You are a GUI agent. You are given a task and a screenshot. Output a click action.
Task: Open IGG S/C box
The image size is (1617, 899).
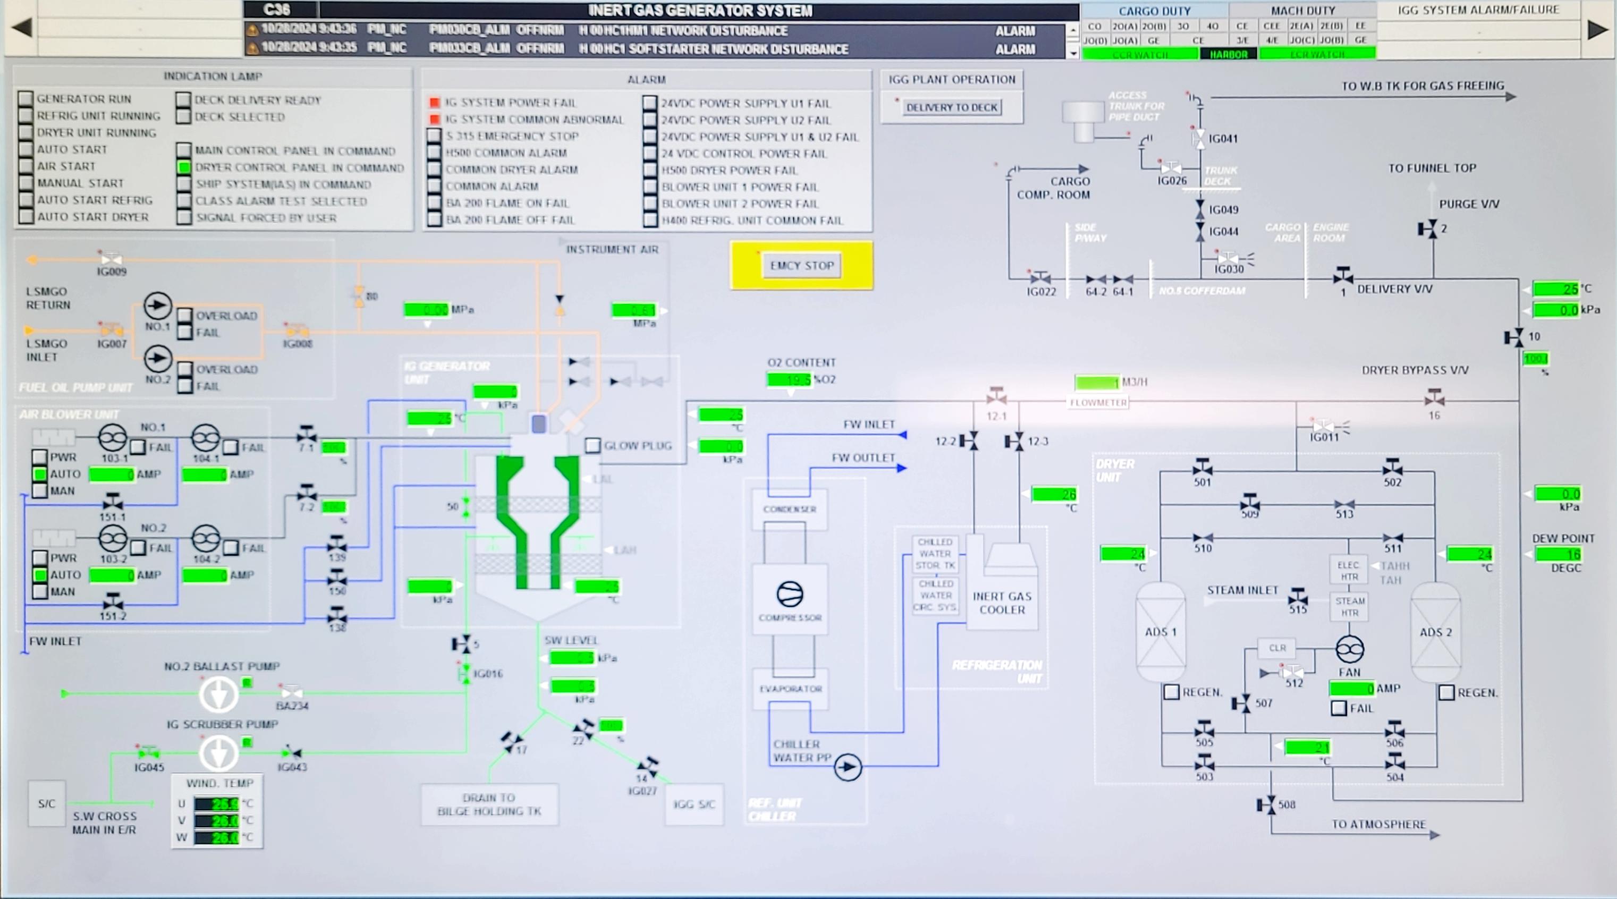(x=693, y=804)
